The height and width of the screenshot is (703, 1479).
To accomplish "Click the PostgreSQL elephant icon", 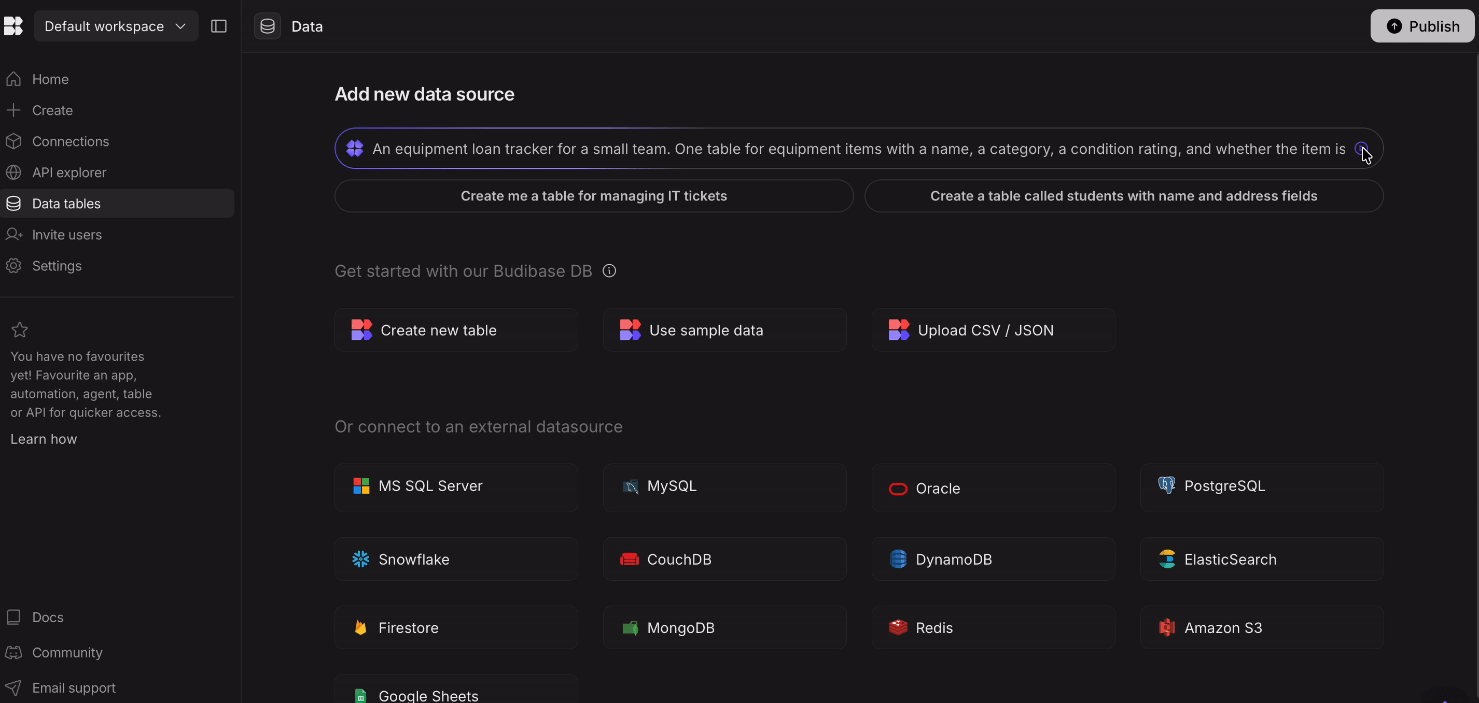I will (1167, 485).
